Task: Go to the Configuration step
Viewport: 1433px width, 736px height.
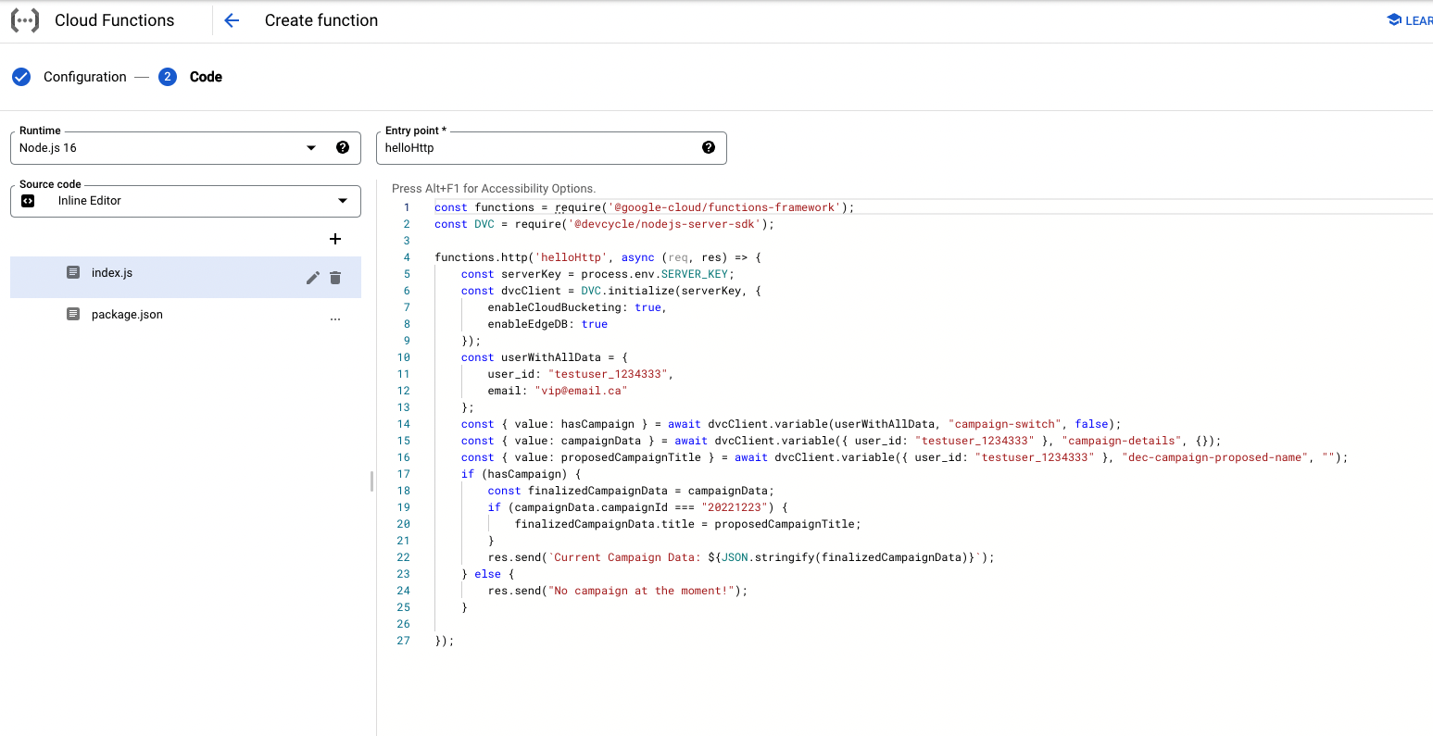Action: [84, 77]
